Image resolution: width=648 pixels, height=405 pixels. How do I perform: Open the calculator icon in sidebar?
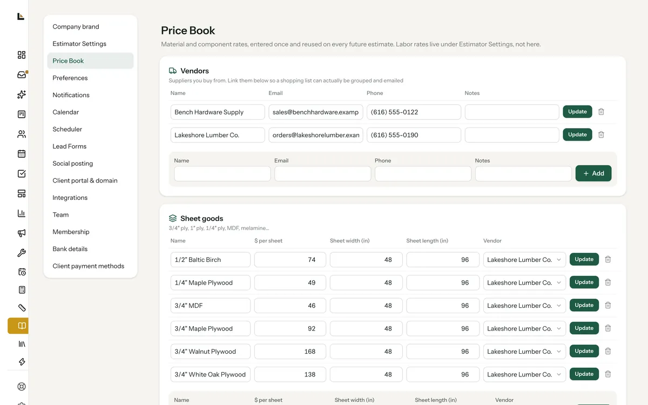(x=22, y=290)
